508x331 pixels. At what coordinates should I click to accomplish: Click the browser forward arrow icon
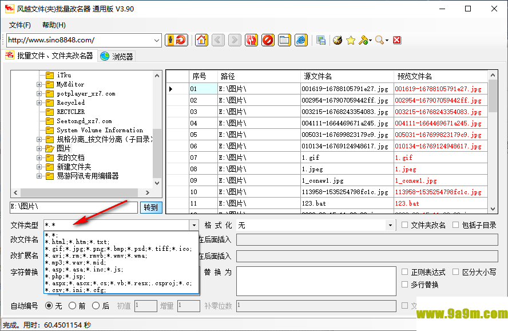point(235,40)
